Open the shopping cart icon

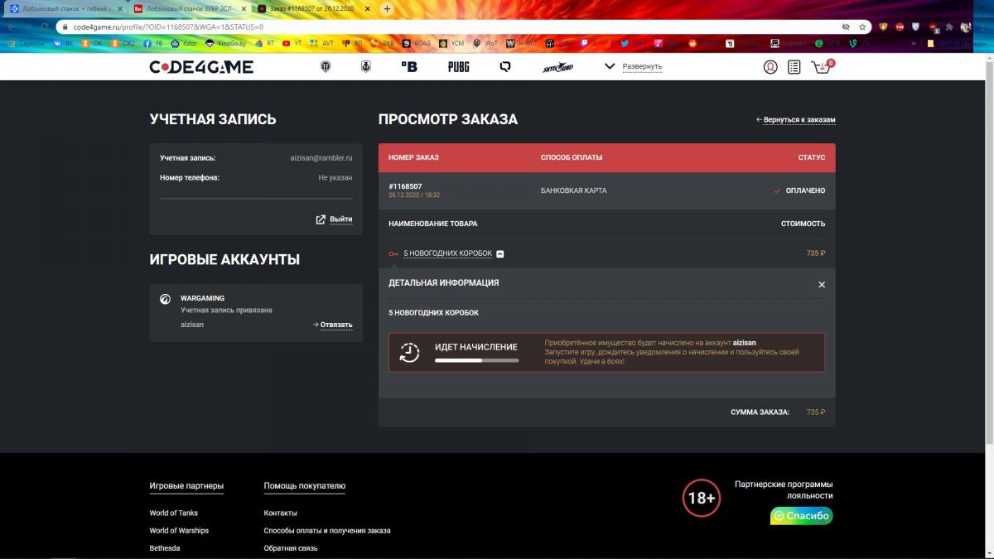(x=821, y=67)
